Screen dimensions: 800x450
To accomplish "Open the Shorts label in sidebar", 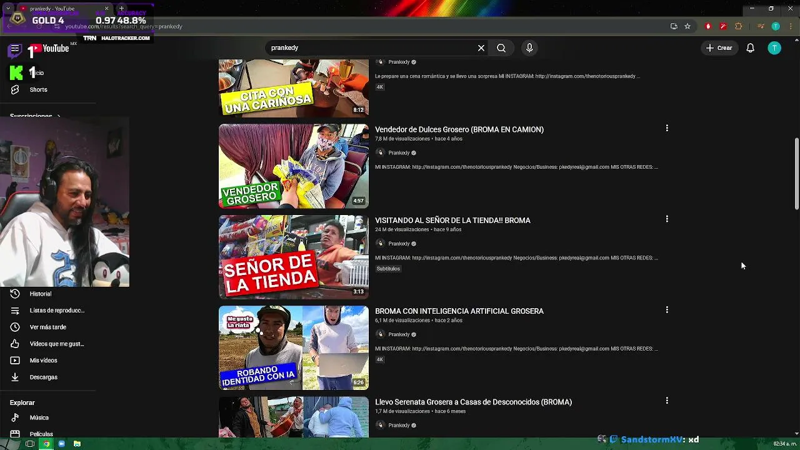I will [38, 89].
